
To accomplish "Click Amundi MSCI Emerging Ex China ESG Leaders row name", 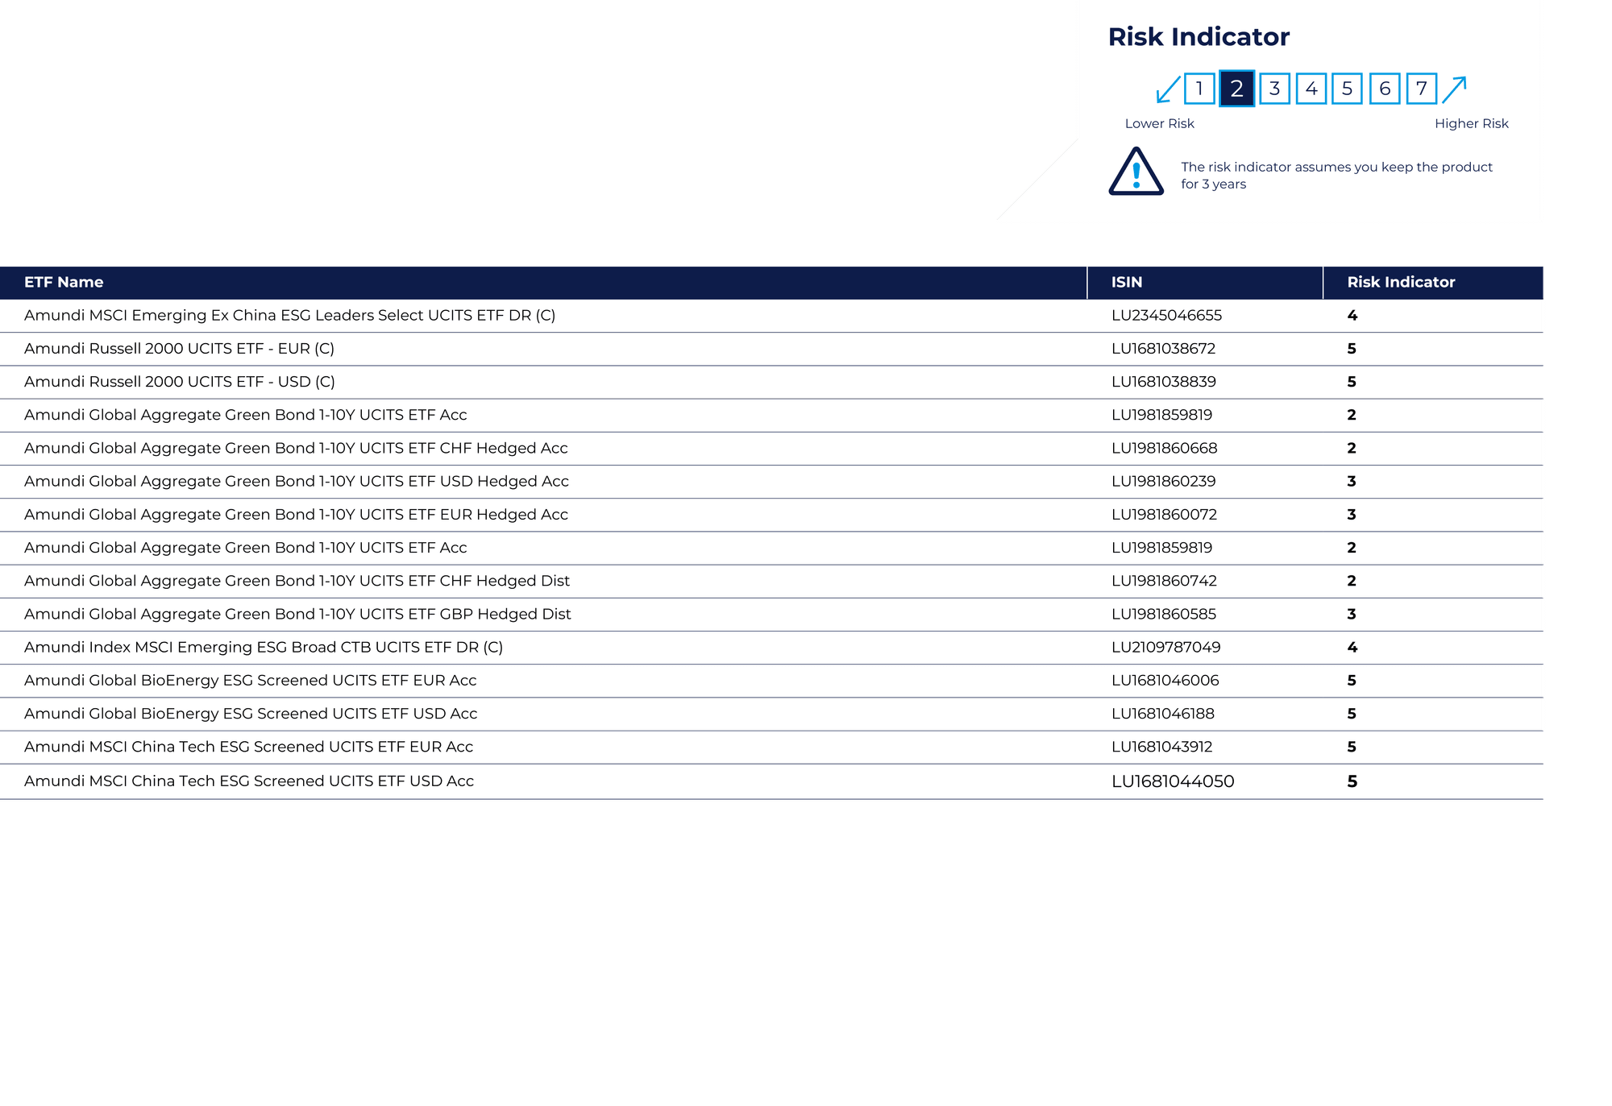I will [289, 315].
